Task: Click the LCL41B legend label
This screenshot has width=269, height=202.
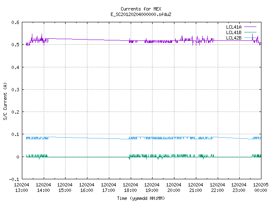Action: (234, 32)
